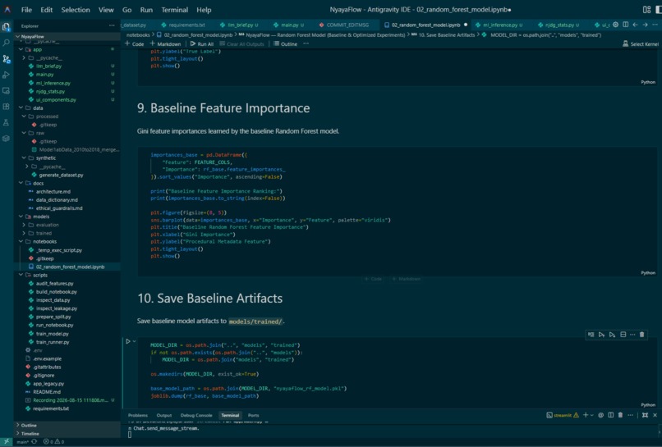Open notebook toolbar more actions ellipsis

pos(306,43)
